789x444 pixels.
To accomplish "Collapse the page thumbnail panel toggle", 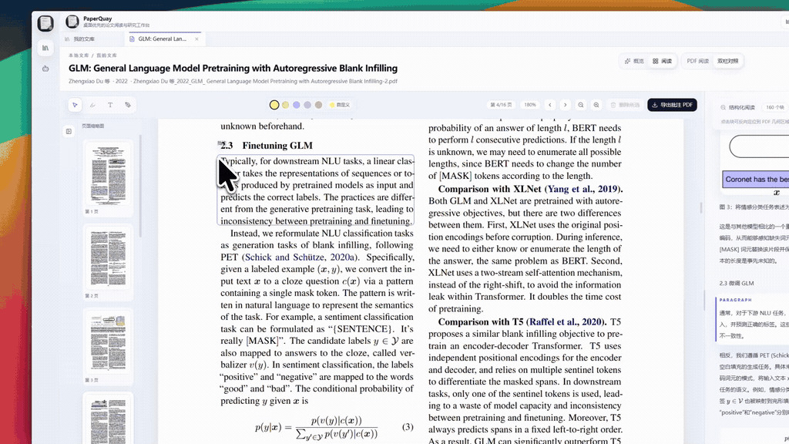I will click(69, 131).
